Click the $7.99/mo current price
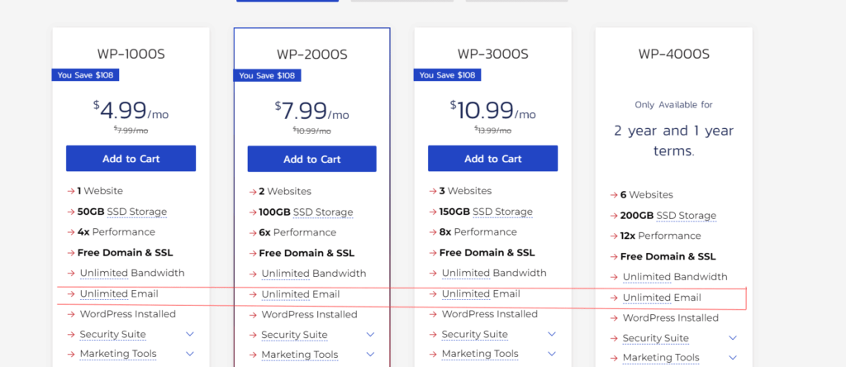 click(311, 112)
